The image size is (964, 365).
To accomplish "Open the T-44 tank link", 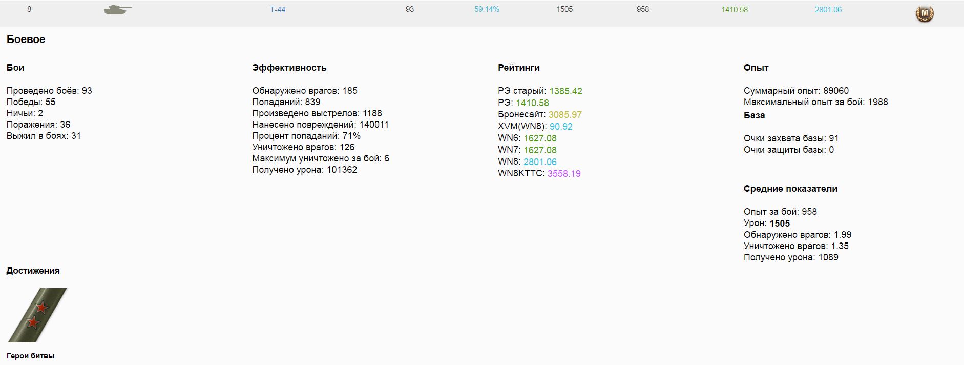I will (x=278, y=9).
